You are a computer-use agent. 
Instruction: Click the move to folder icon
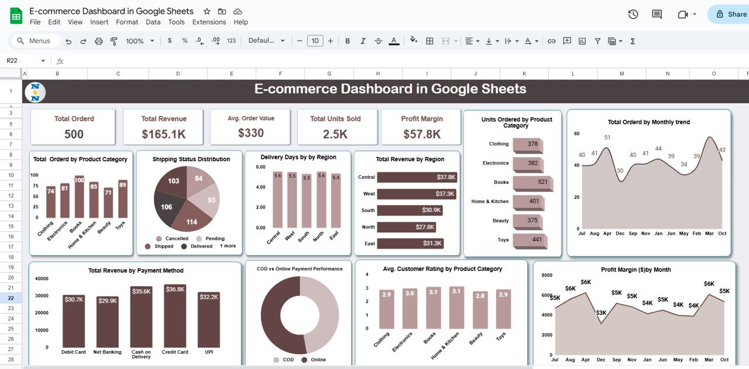pos(222,12)
